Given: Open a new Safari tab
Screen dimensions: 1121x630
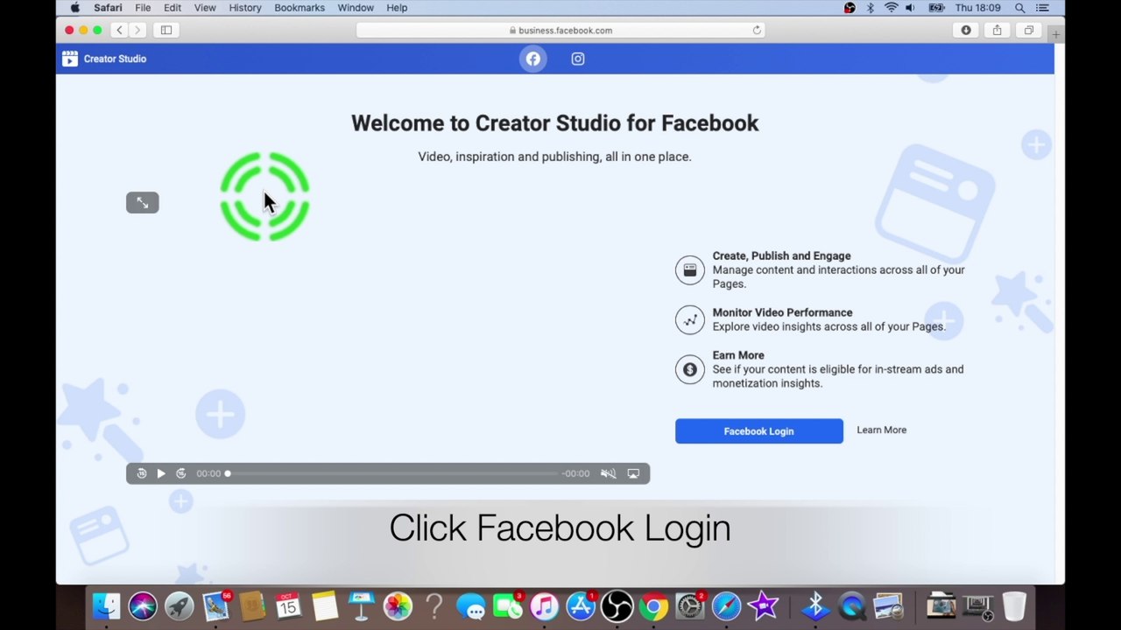Looking at the screenshot, I should click(x=1056, y=34).
